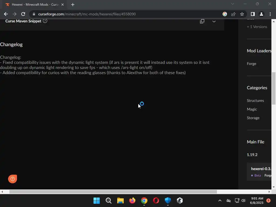Image resolution: width=276 pixels, height=207 pixels.
Task: Open the blue shield taskbar app
Action: tap(168, 201)
